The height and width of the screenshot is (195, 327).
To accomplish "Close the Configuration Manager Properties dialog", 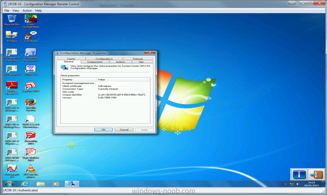I will pos(150,52).
